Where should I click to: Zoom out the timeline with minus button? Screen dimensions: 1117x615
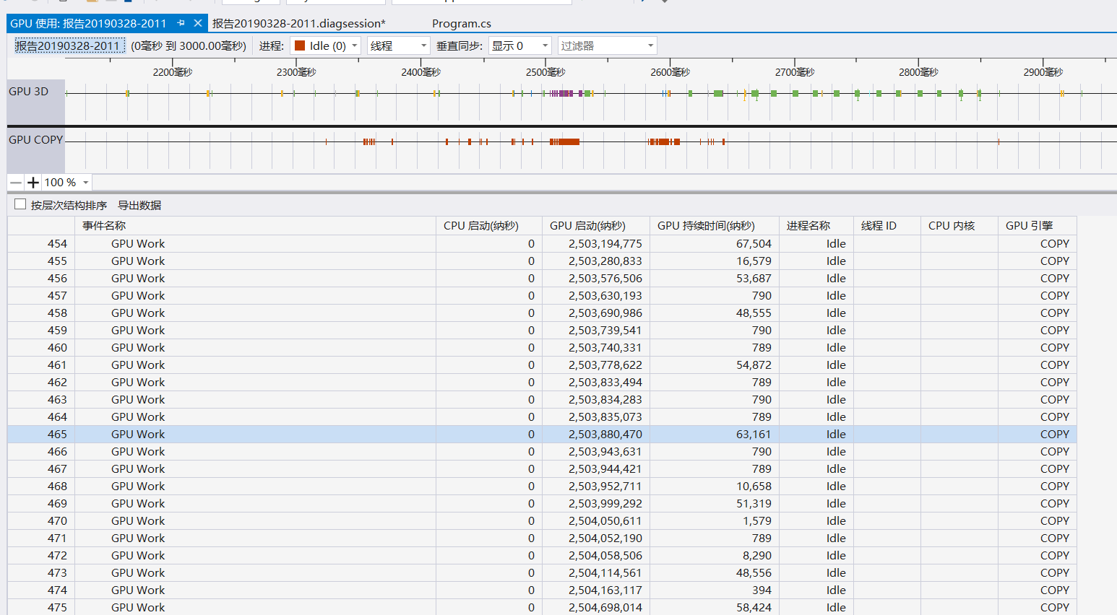pos(16,183)
